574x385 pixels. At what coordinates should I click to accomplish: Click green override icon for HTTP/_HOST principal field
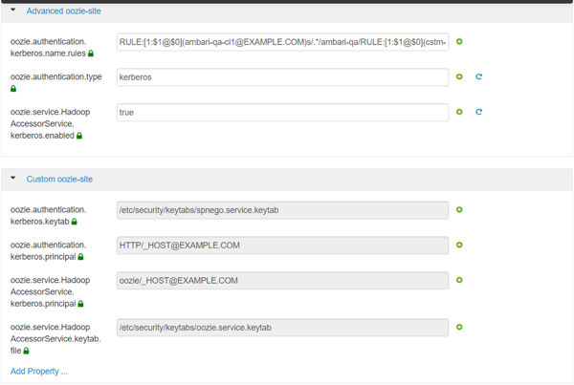[x=459, y=245]
